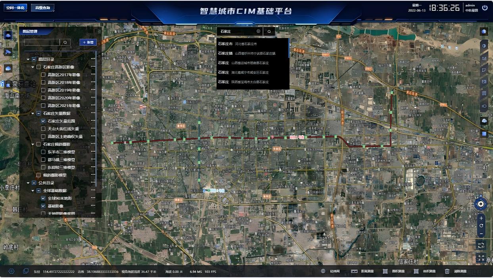
Task: Select the 高级查询 tab
Action: coord(43,8)
